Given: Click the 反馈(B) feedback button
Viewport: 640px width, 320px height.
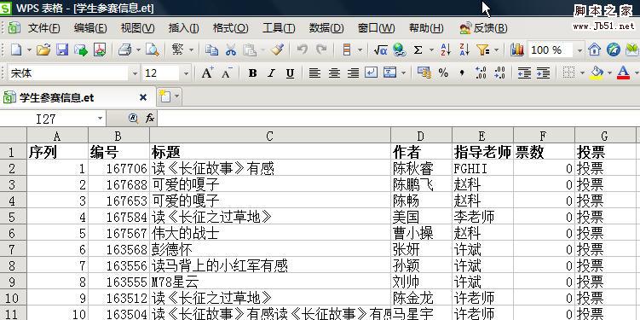Looking at the screenshot, I should (483, 28).
